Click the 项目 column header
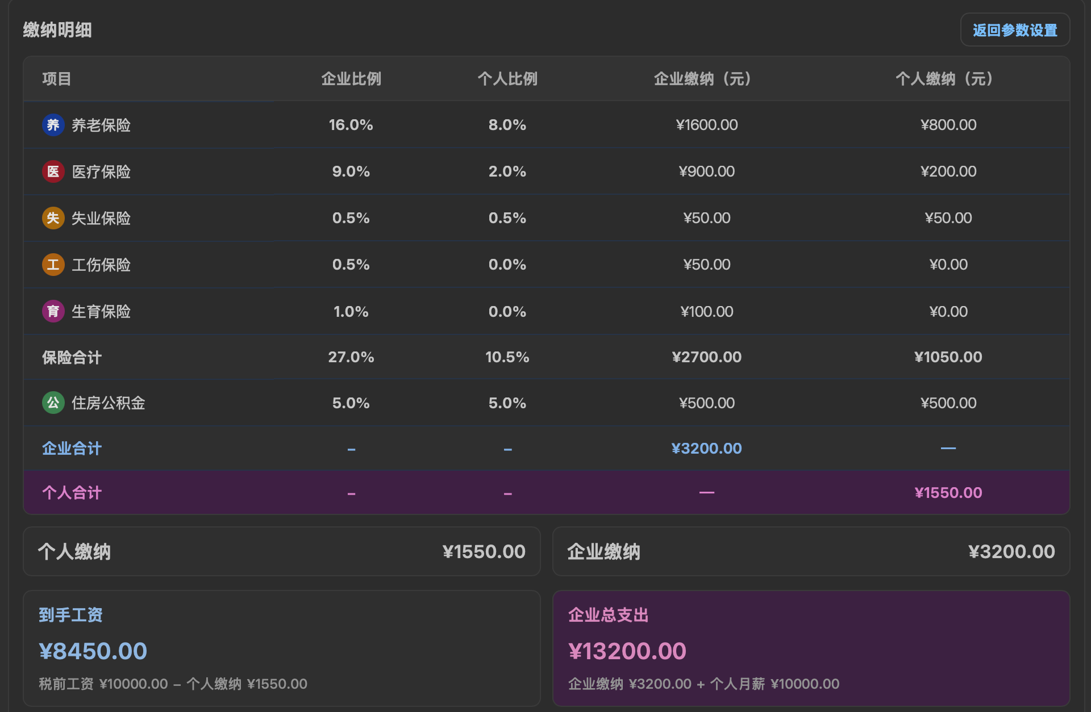The width and height of the screenshot is (1091, 712). click(57, 79)
